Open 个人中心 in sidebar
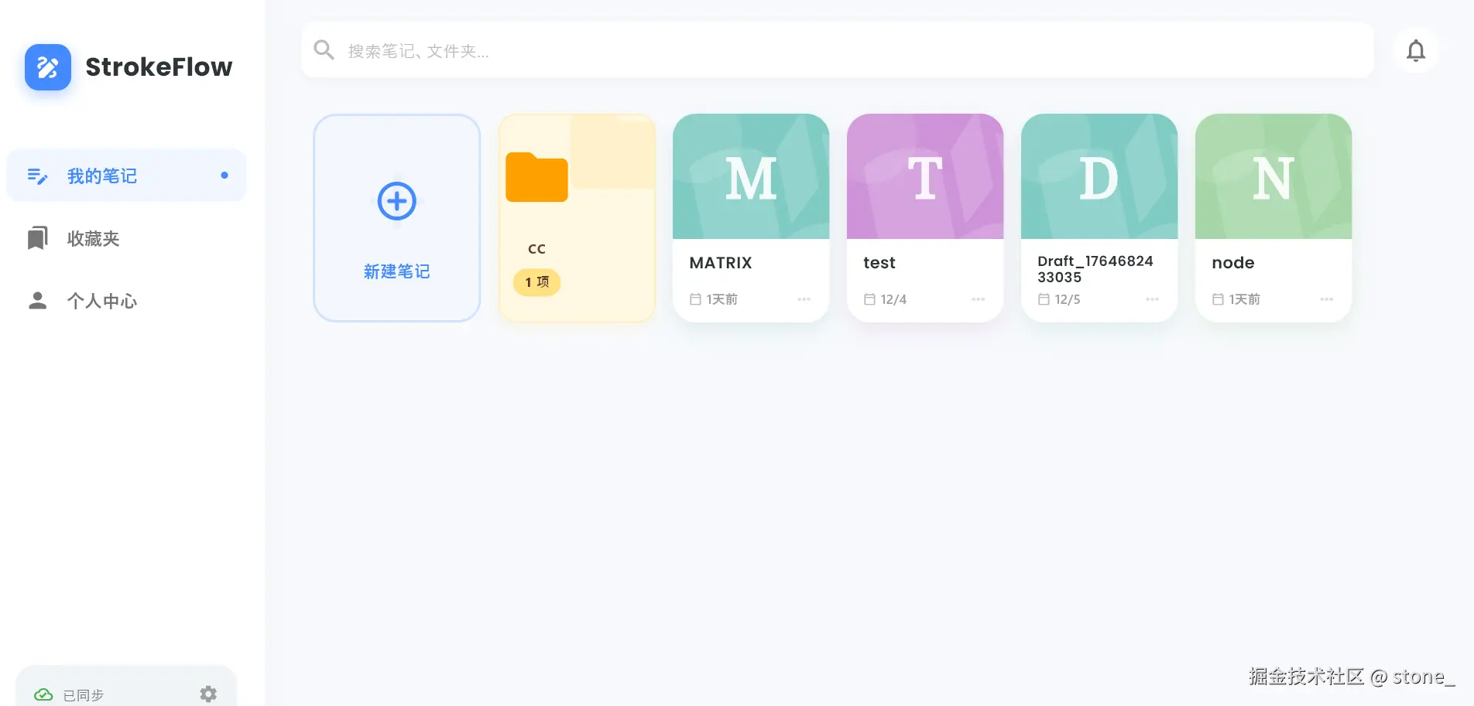1474x706 pixels. 126,300
